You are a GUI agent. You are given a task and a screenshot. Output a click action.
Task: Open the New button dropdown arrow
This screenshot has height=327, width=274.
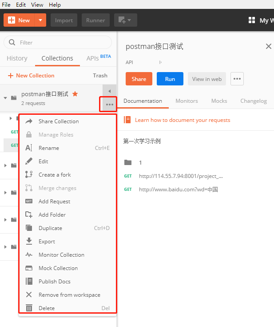40,20
